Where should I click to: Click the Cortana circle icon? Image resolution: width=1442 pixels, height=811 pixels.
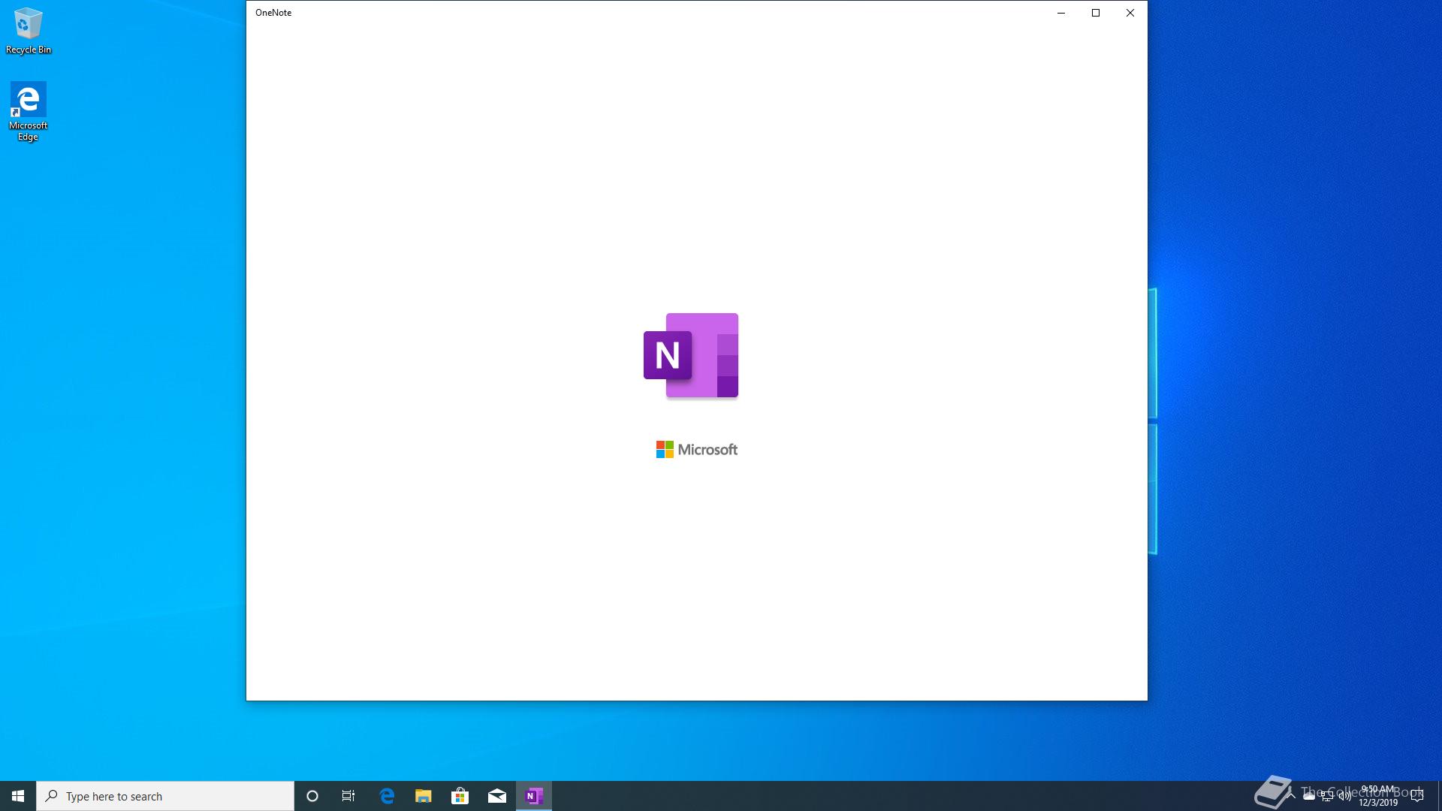[x=312, y=796]
